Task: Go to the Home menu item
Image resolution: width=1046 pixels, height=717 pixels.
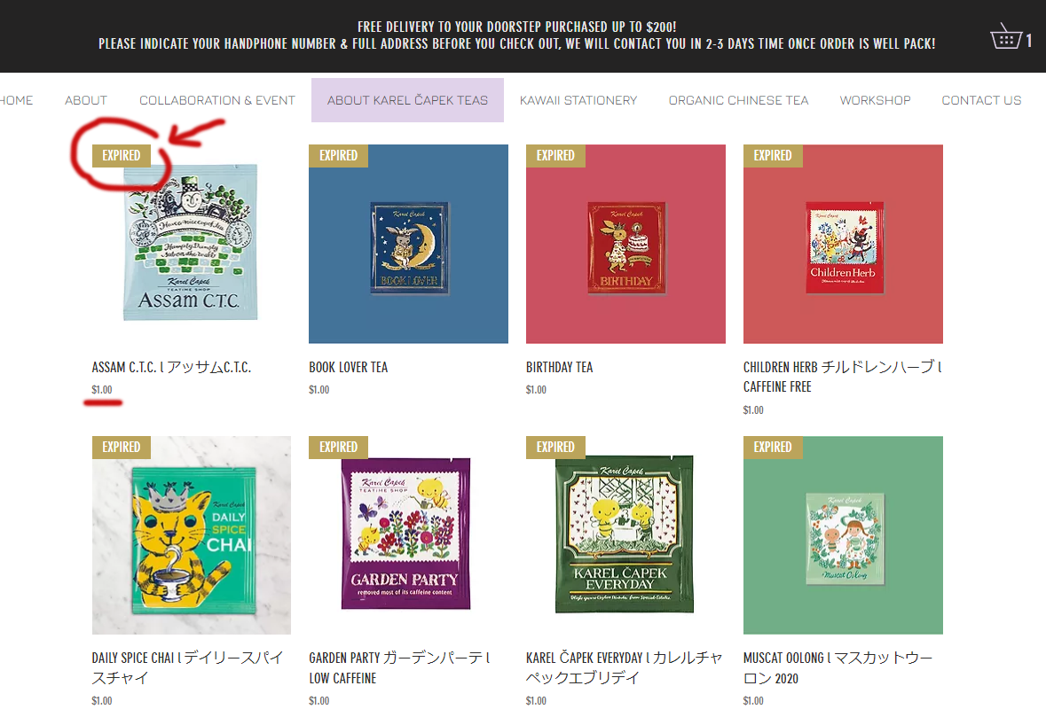Action: tap(16, 100)
